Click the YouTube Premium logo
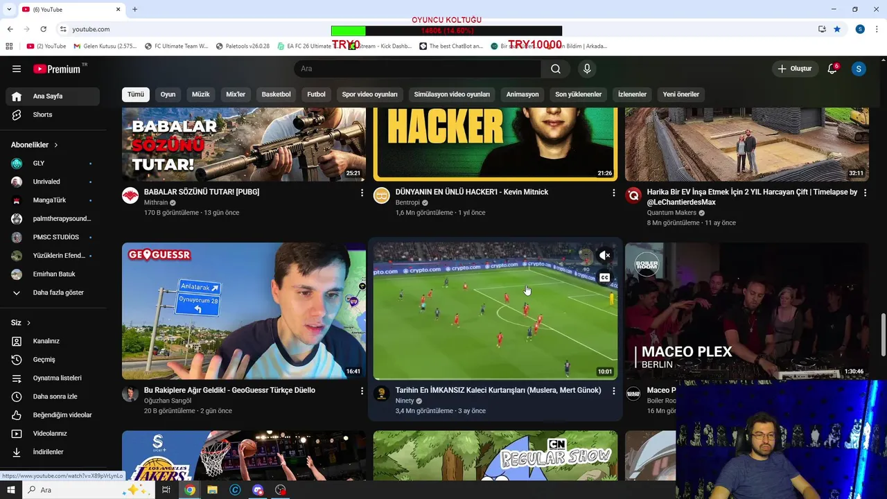Screen dimensions: 887x499 (x=59, y=69)
